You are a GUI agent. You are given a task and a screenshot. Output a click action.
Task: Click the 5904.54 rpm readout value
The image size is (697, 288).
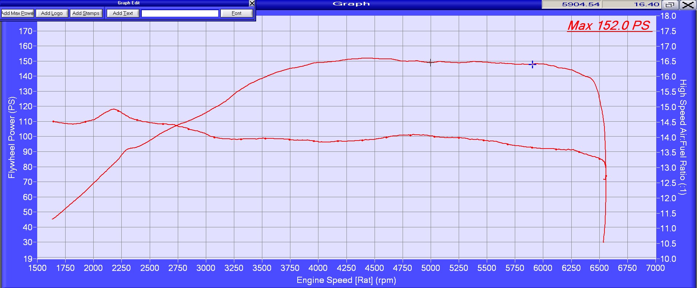[580, 4]
